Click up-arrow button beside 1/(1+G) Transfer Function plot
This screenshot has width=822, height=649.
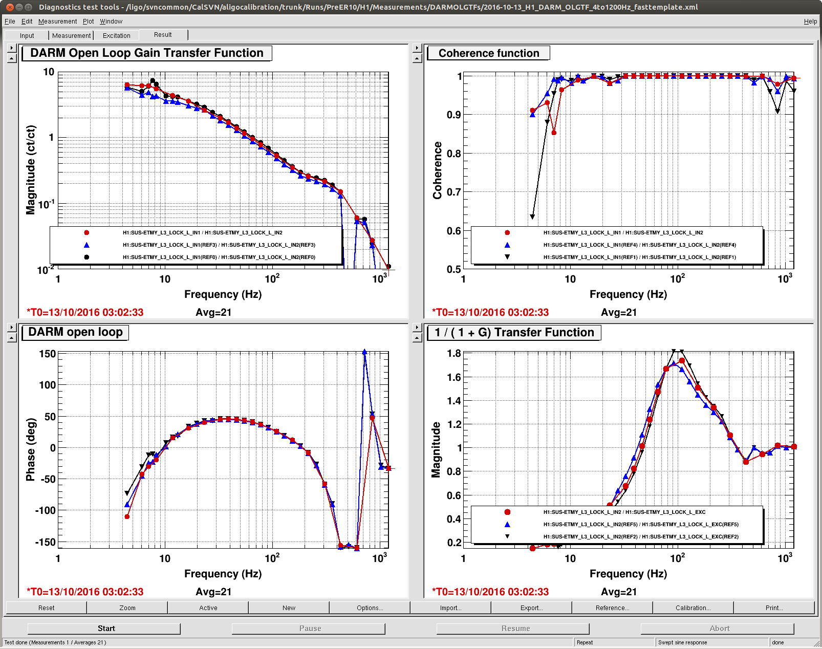tap(417, 338)
